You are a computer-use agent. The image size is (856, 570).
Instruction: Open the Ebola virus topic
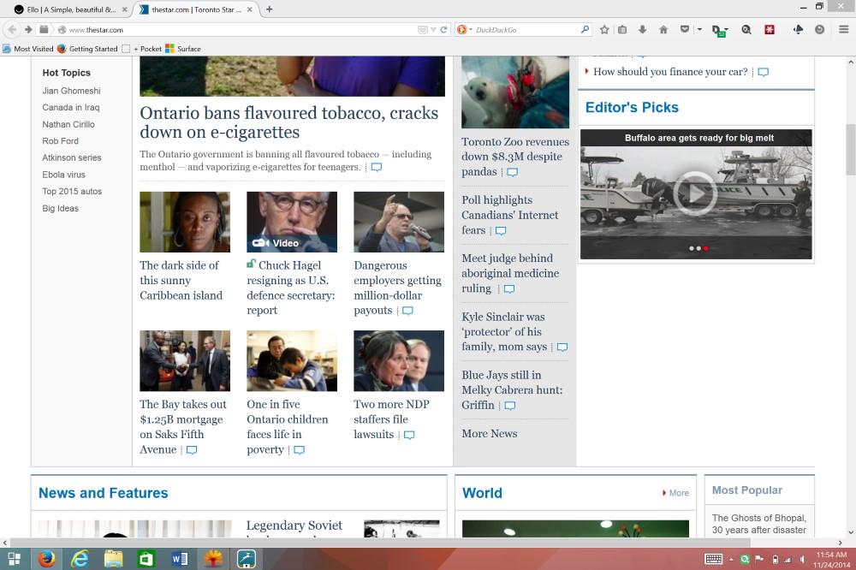click(64, 175)
